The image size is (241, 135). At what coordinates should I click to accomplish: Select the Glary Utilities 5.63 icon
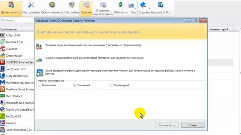(x=3, y=76)
